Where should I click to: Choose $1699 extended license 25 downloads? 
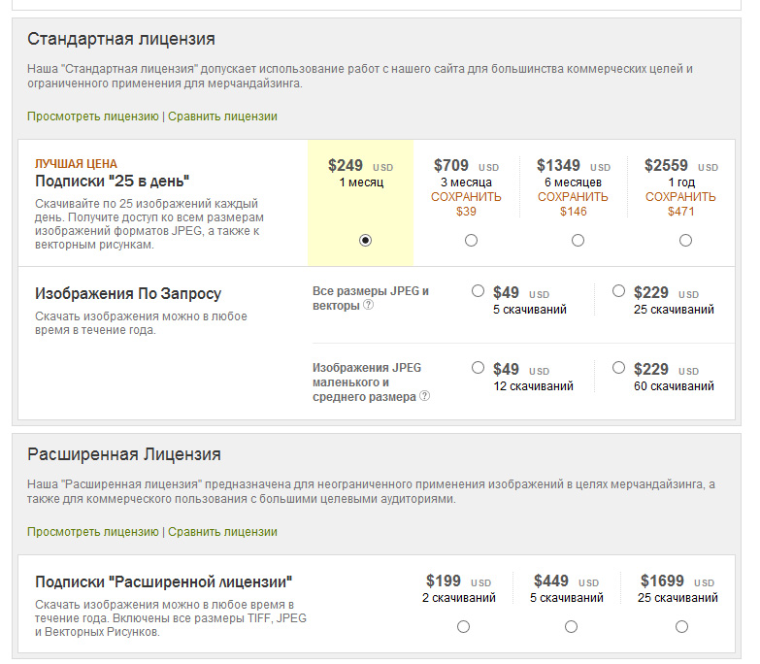pyautogui.click(x=681, y=627)
